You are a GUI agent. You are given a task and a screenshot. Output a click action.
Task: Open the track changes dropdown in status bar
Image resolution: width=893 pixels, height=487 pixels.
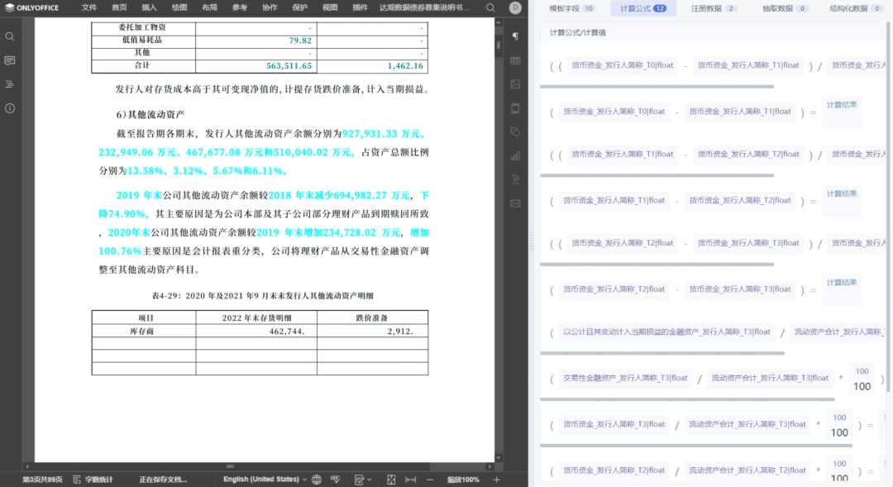click(363, 480)
